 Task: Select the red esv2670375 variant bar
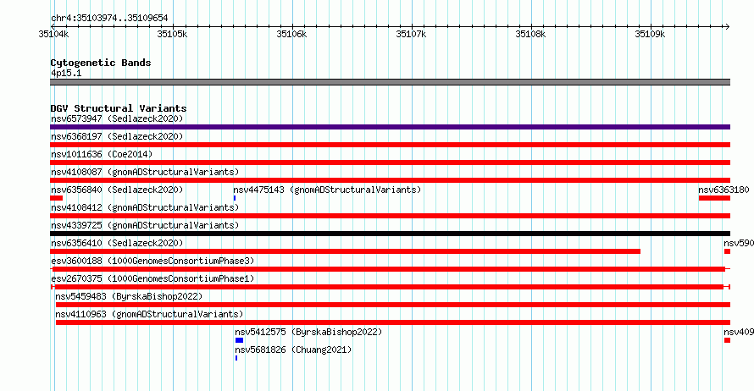(389, 287)
